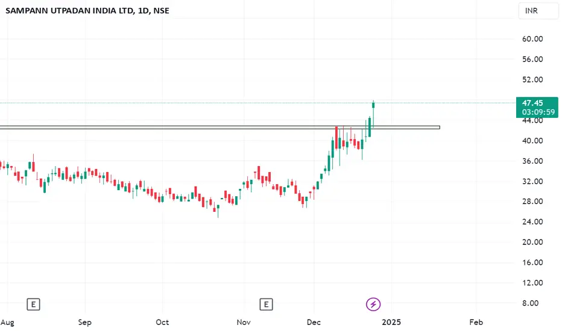Click the 32.00 price axis label
The width and height of the screenshot is (562, 331).
click(x=532, y=181)
